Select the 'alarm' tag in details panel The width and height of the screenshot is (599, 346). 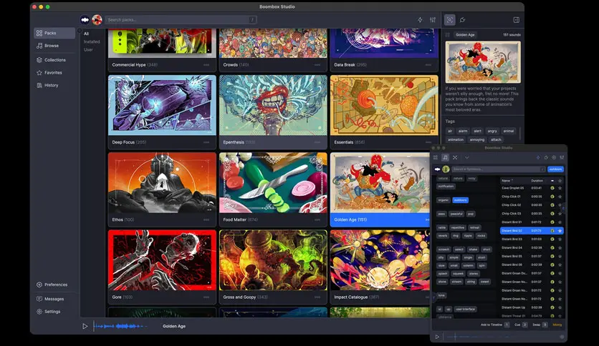click(463, 131)
